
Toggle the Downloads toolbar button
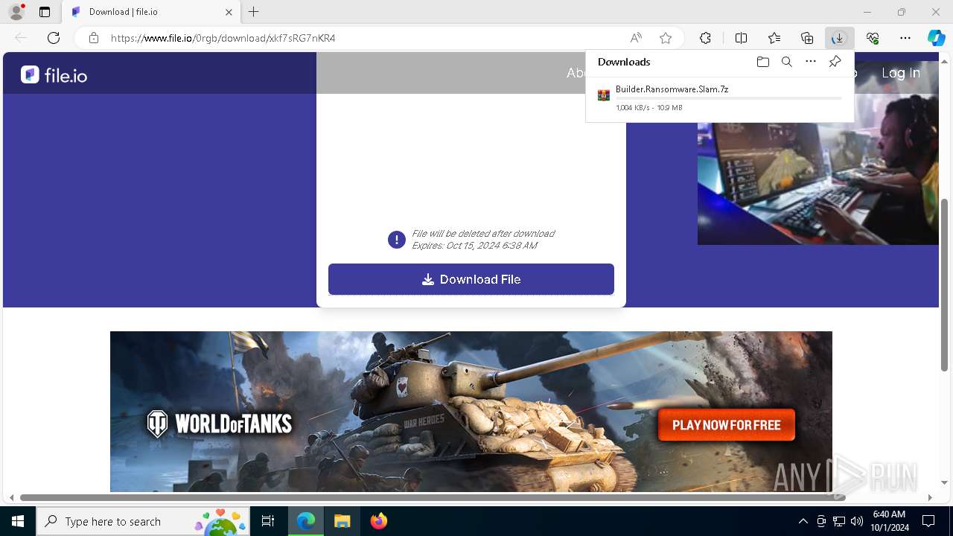[839, 38]
